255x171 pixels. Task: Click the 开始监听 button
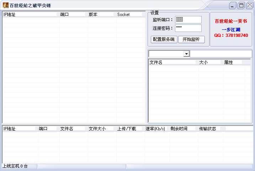click(191, 39)
